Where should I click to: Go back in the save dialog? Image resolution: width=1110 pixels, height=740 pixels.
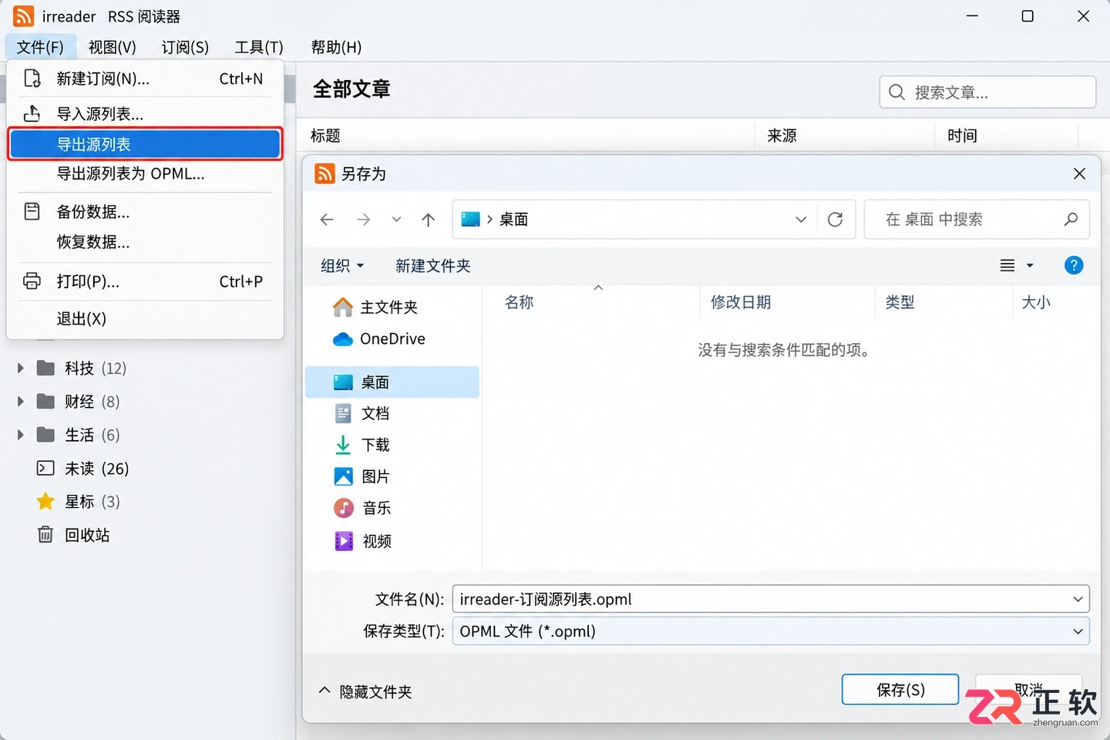327,220
